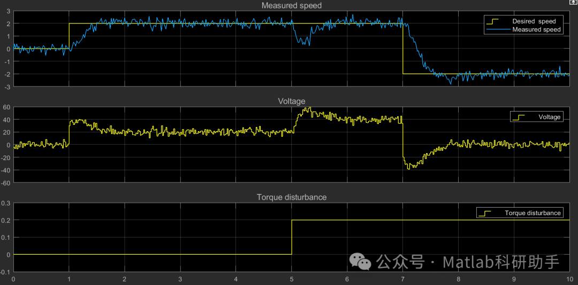Toggle the Voltage legend entry
This screenshot has width=578, height=285.
tap(536, 117)
